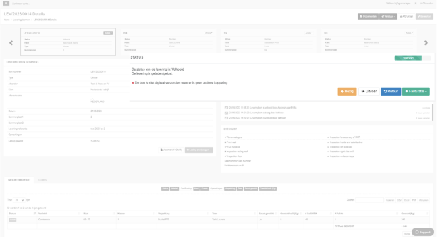Open the Verstuur dropdown
440x248 pixels.
click(388, 17)
